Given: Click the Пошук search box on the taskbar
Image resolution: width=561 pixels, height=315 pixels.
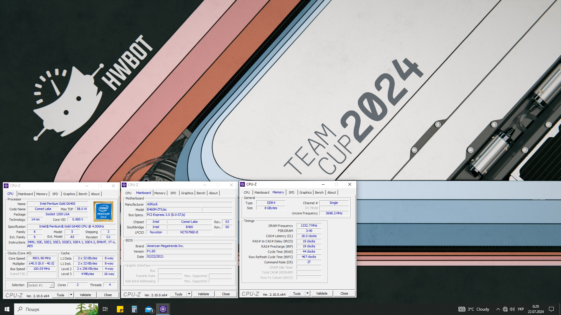Looking at the screenshot, I should pyautogui.click(x=56, y=309).
